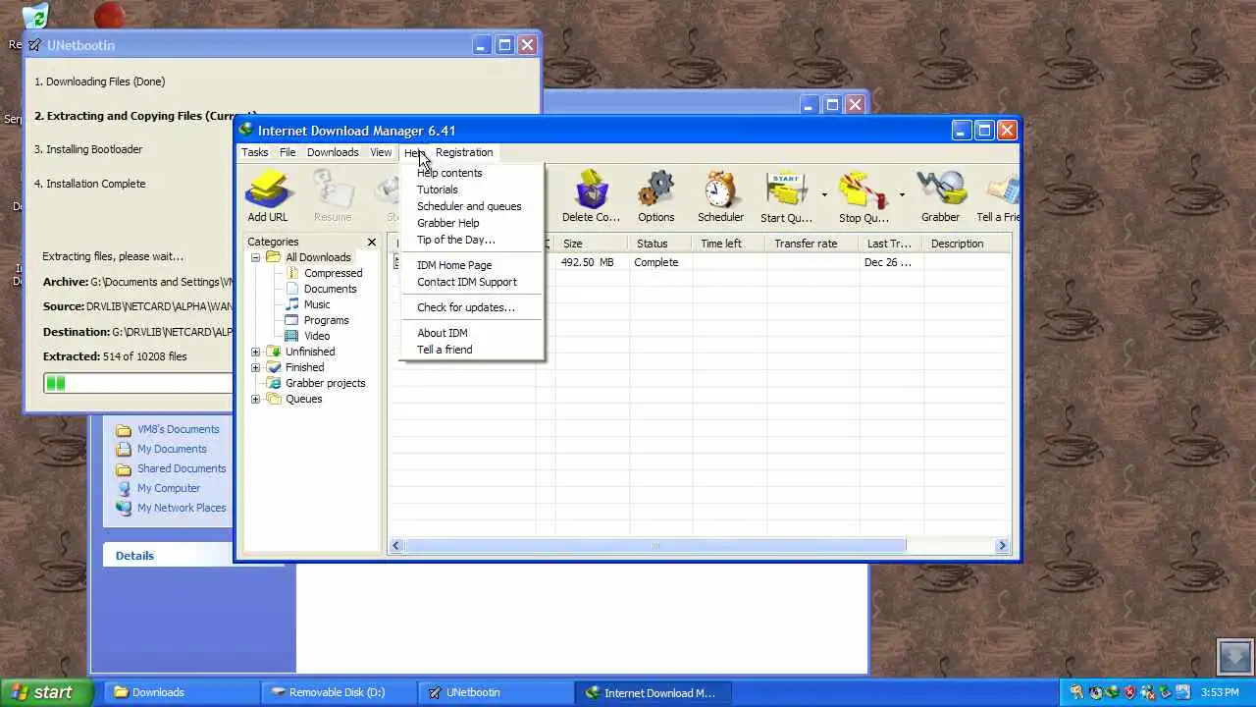
Task: Expand the Finished category node
Action: 255,367
